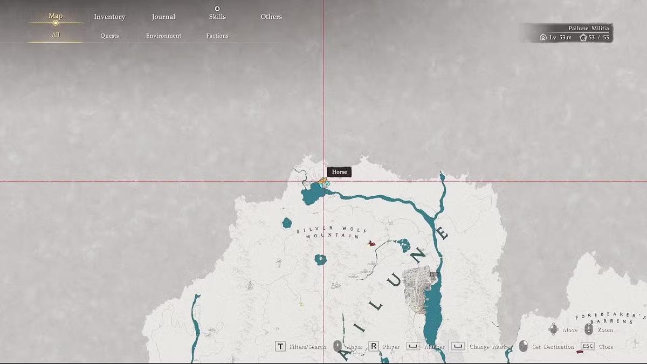
Task: Click the spacebar icon beside Marker
Action: click(413, 346)
